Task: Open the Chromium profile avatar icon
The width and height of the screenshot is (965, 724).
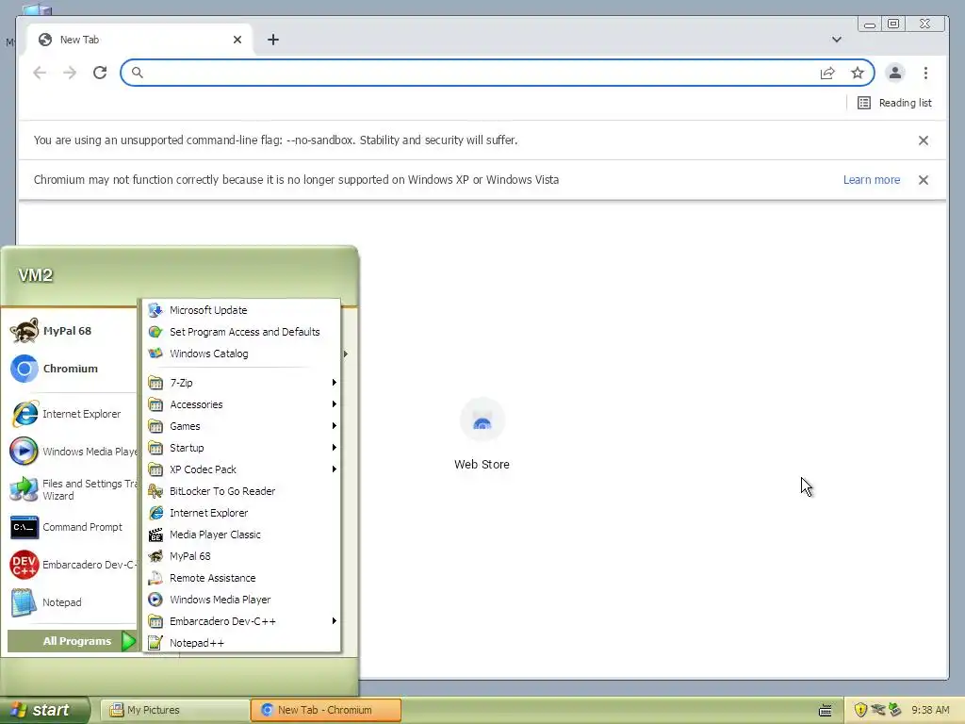Action: coord(895,73)
